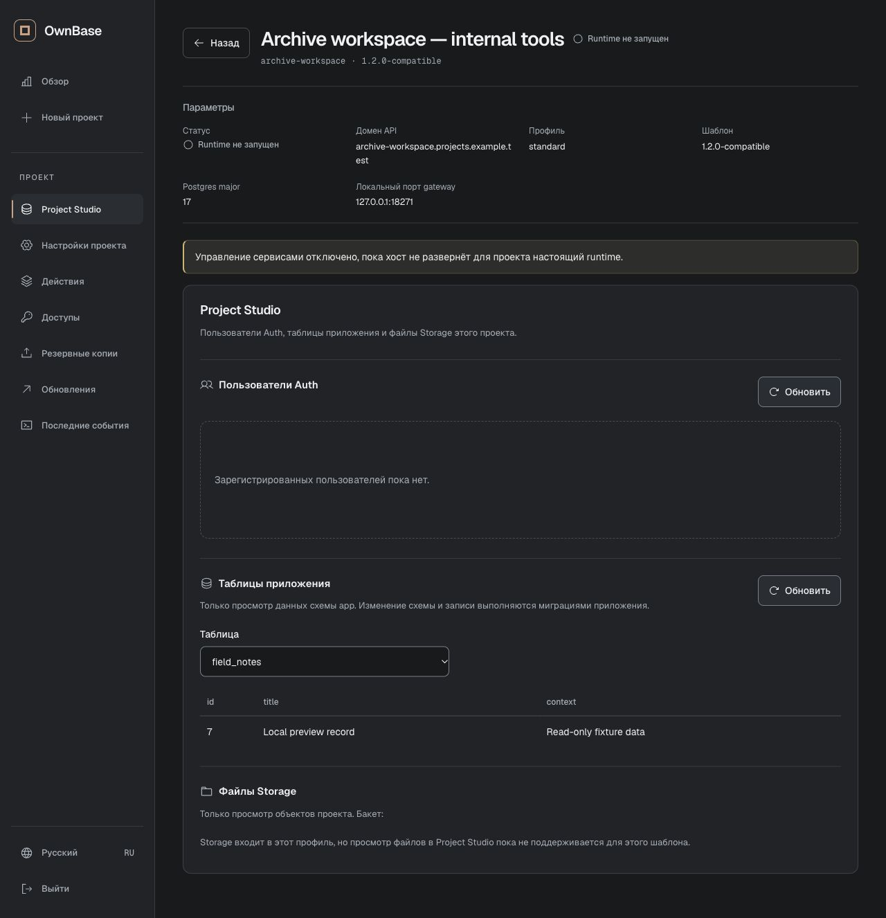
Task: Go to the Действия section
Action: pos(77,281)
